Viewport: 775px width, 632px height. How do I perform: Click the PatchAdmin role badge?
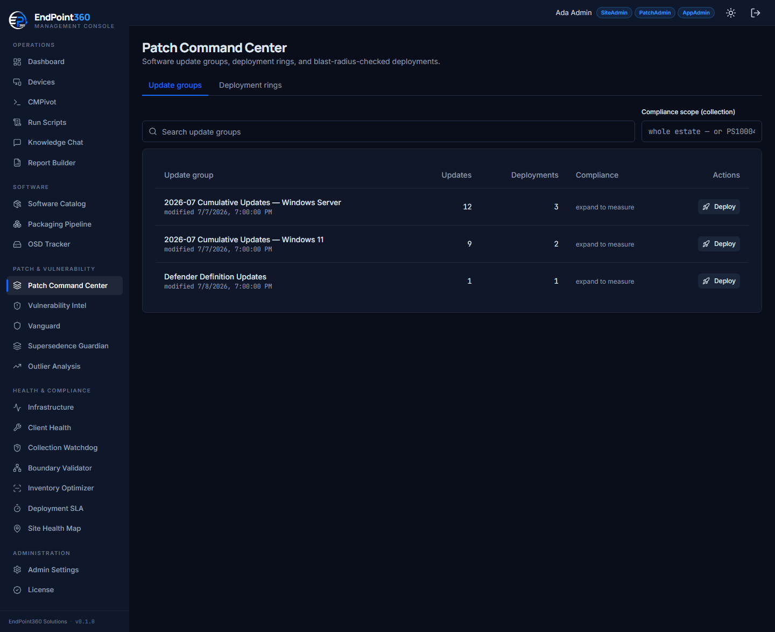tap(655, 13)
